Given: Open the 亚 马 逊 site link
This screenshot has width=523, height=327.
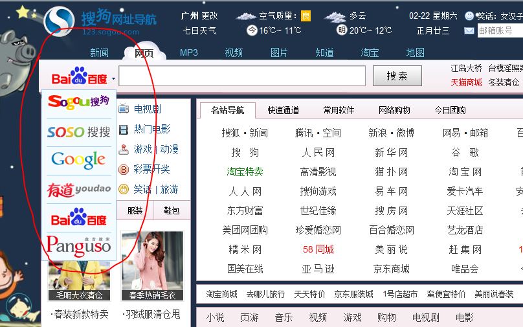Looking at the screenshot, I should (x=318, y=269).
